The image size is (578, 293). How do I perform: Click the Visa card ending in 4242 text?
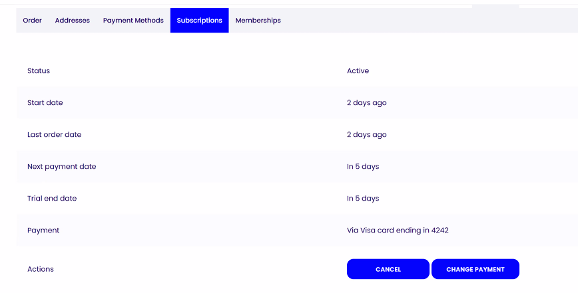(x=398, y=231)
